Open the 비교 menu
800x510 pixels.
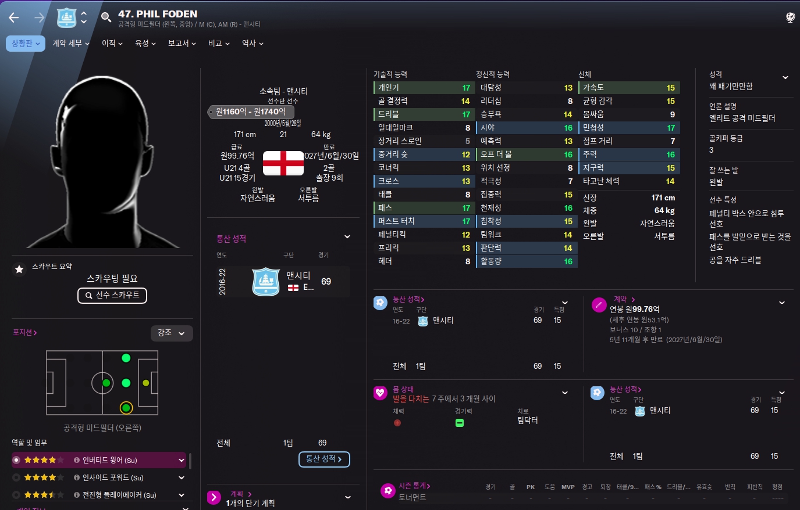(219, 44)
